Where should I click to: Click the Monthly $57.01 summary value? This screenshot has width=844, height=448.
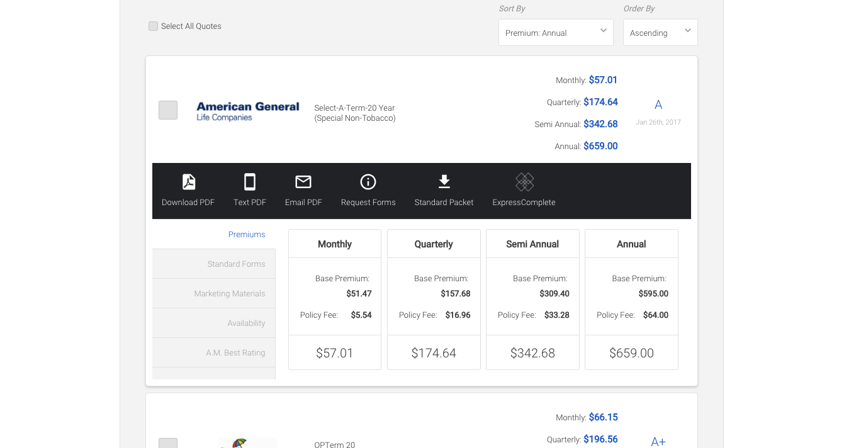coord(603,80)
